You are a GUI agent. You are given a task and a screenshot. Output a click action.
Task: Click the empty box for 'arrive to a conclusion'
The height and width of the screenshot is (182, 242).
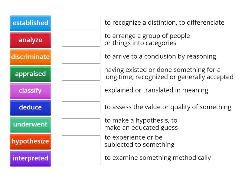coord(81,57)
